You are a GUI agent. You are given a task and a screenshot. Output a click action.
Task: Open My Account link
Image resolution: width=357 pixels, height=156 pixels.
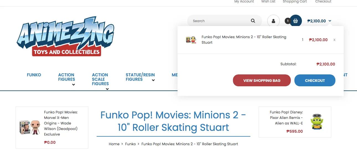(x=244, y=2)
